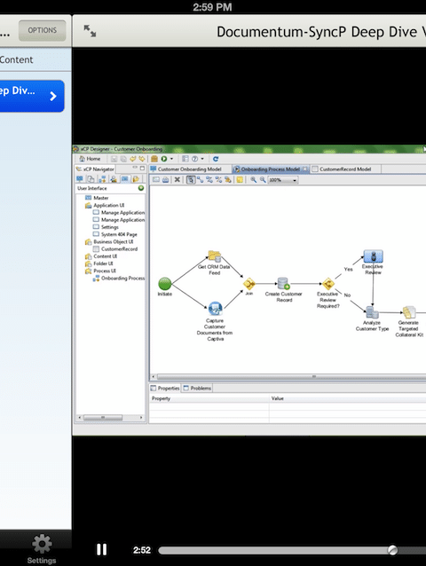
Task: Select the Create Customer Record activity
Action: (283, 284)
